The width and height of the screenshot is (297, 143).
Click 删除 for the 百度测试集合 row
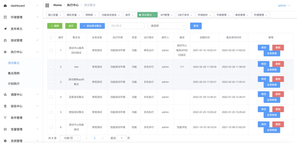pyautogui.click(x=278, y=94)
